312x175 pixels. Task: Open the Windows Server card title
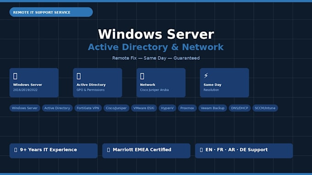click(28, 85)
